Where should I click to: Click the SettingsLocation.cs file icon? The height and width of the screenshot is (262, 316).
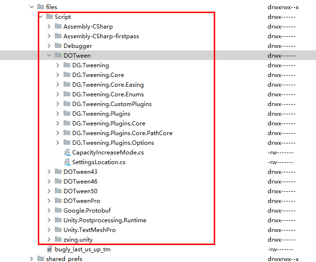click(x=67, y=162)
